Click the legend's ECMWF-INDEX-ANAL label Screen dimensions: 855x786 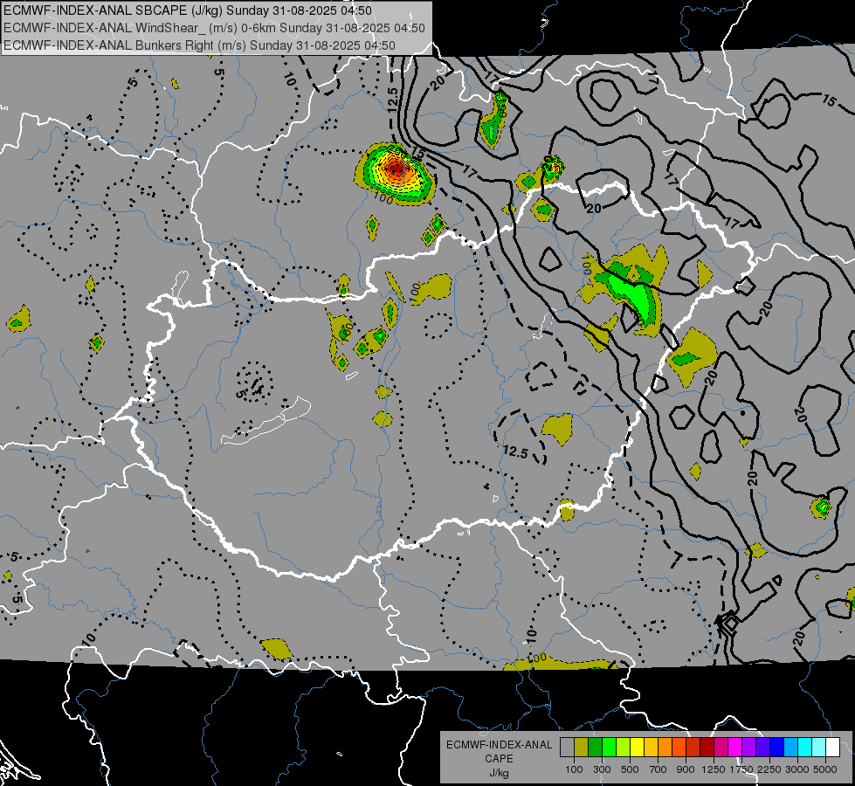pyautogui.click(x=499, y=745)
